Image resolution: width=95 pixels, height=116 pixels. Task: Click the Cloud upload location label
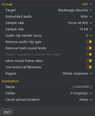[22, 100]
